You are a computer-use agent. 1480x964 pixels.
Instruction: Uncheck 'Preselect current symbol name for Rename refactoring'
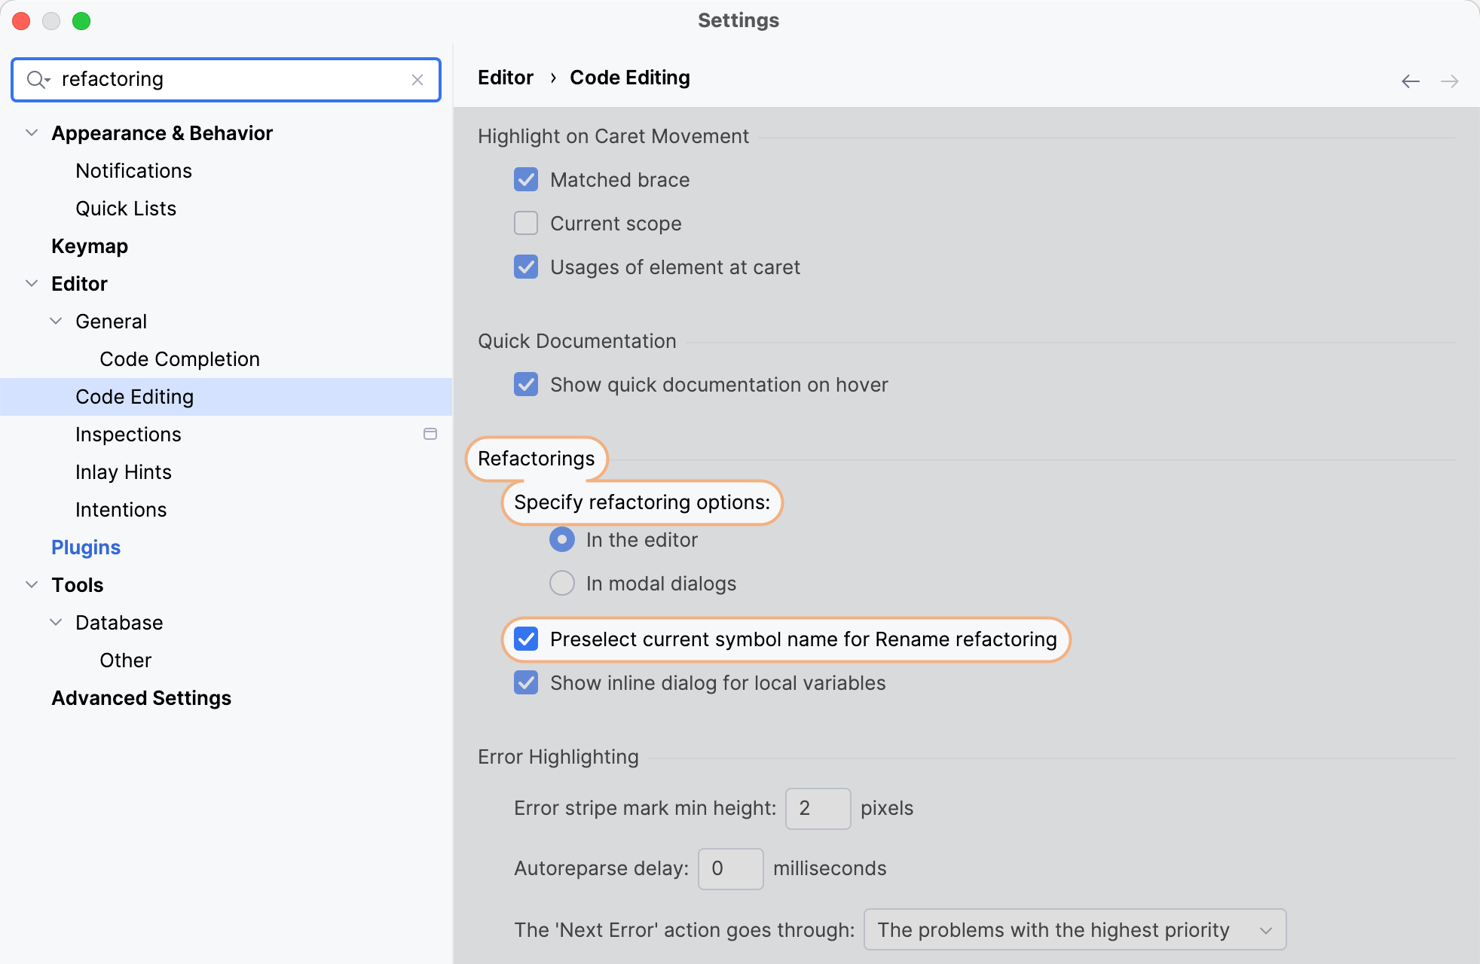pos(526,639)
